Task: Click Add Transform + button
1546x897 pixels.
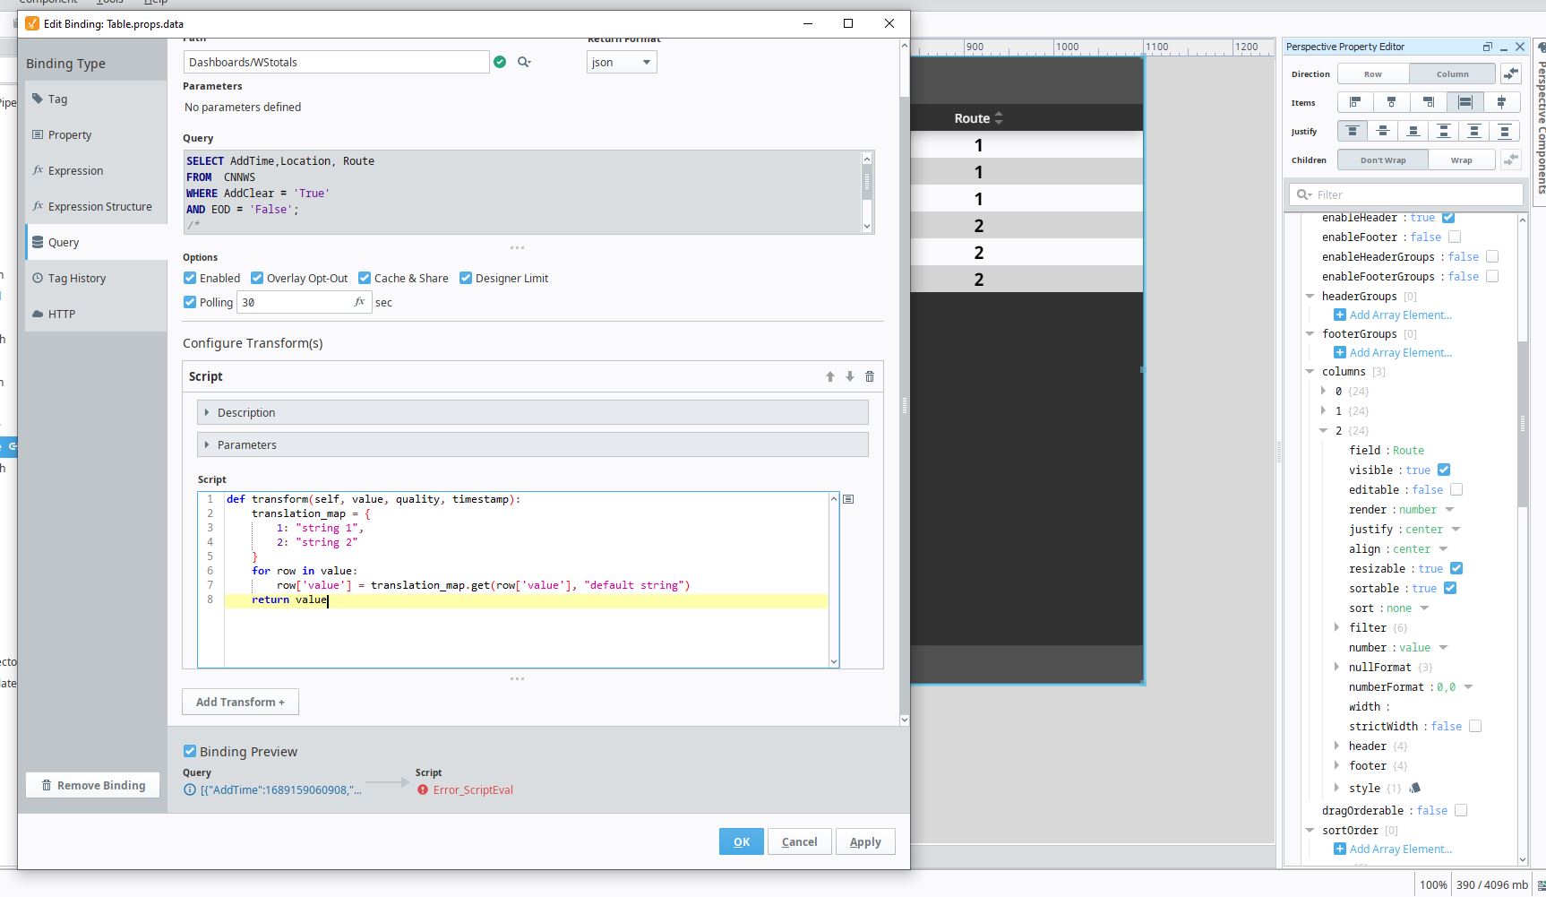Action: click(240, 702)
